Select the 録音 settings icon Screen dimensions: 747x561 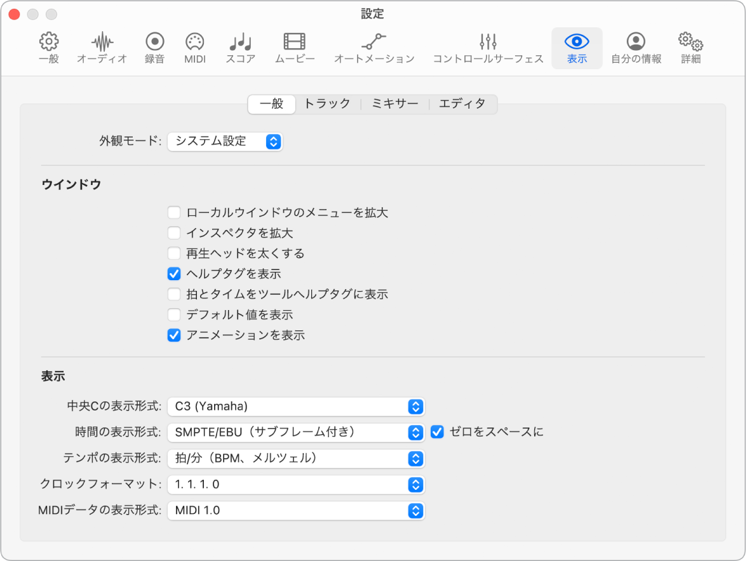(154, 48)
